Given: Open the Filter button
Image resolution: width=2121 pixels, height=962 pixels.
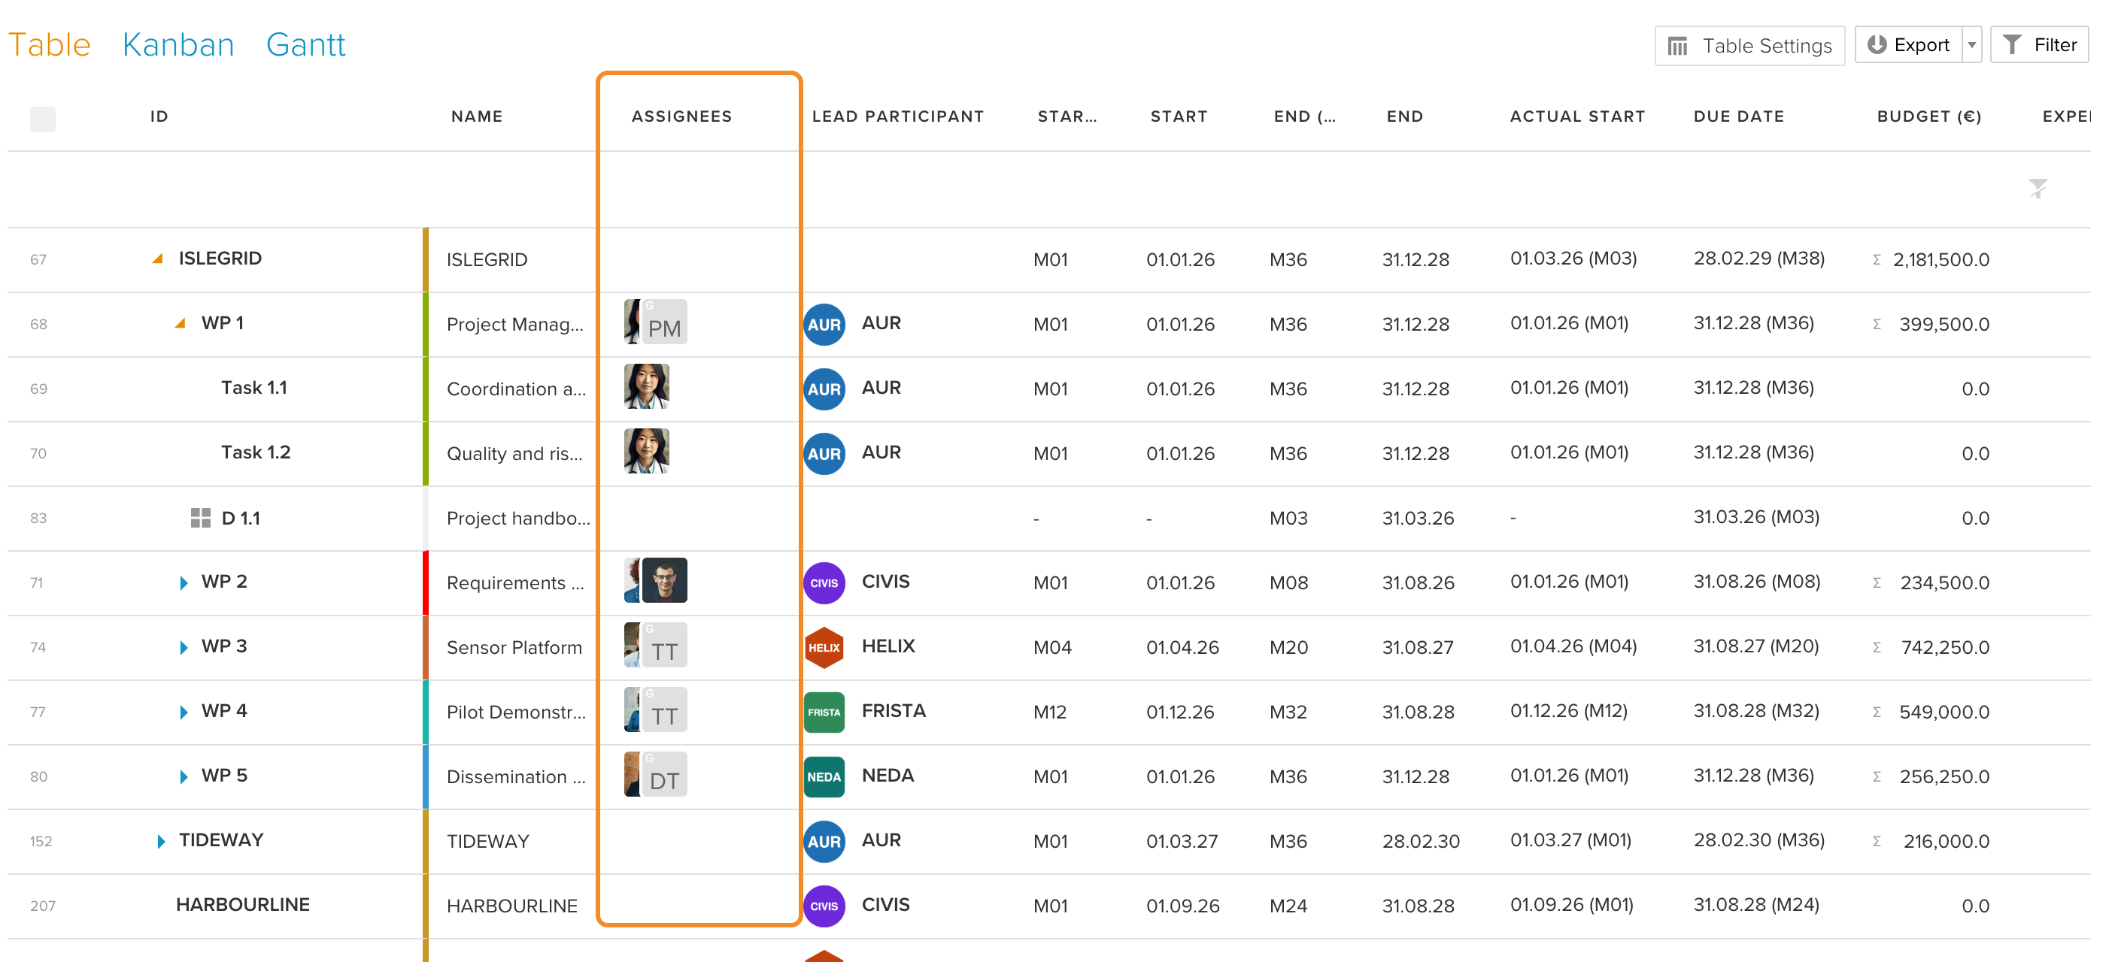Looking at the screenshot, I should (x=2039, y=45).
